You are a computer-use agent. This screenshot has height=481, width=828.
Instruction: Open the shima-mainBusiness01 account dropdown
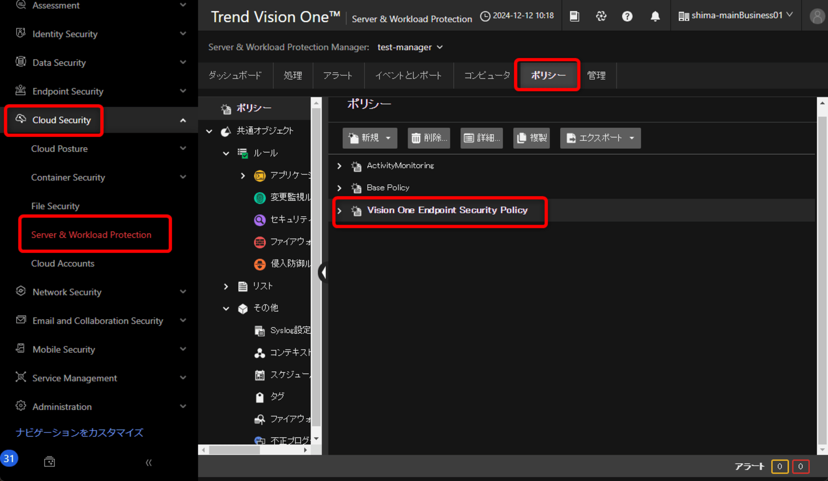(x=736, y=15)
